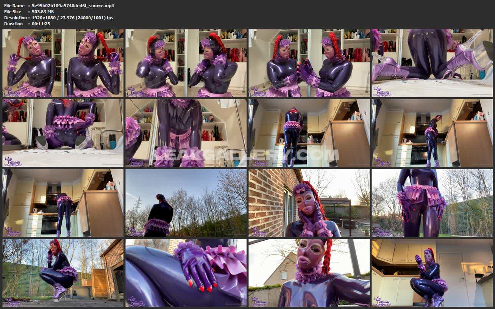Open kitchen thumbnail with figure bending forward
This screenshot has width=495, height=309.
coord(63,203)
